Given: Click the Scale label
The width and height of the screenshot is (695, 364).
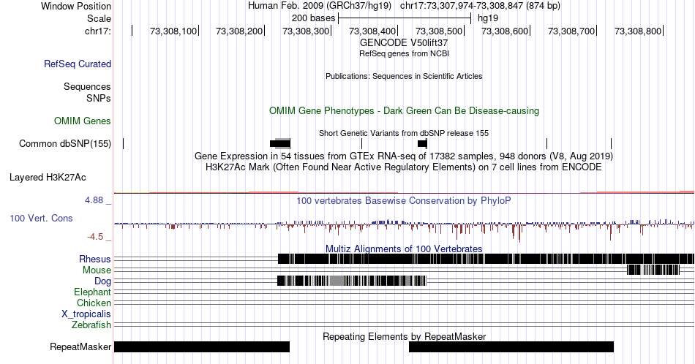Looking at the screenshot, I should pos(99,18).
